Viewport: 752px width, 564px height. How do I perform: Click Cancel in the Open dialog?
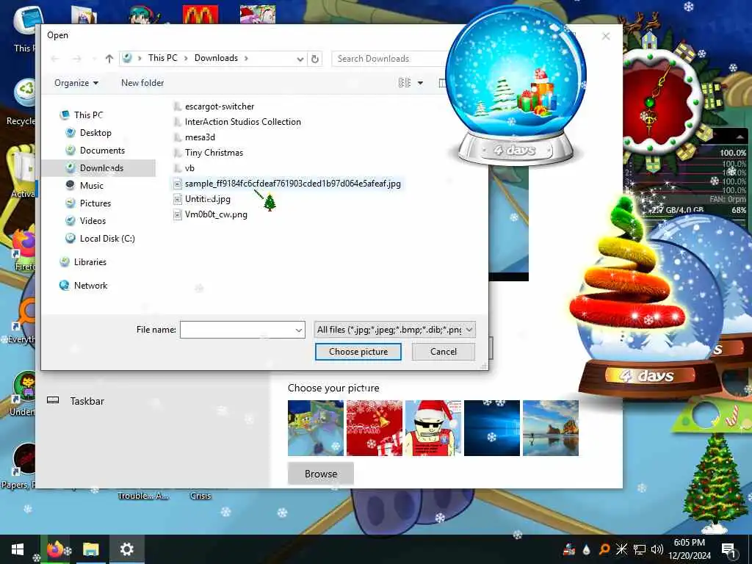click(443, 352)
